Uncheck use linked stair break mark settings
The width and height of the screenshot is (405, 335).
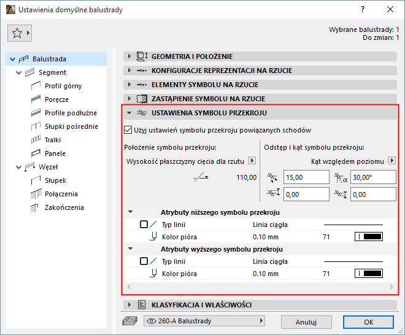click(128, 130)
